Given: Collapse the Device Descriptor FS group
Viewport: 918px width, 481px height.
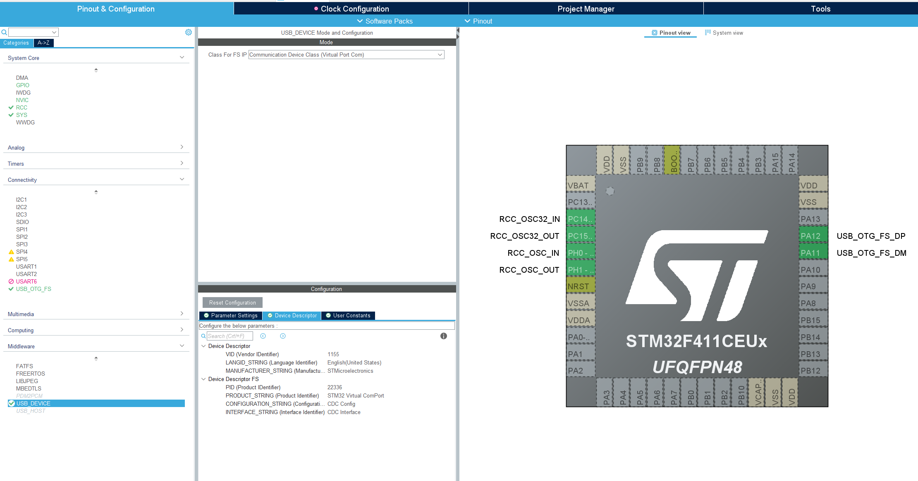Looking at the screenshot, I should (x=203, y=379).
